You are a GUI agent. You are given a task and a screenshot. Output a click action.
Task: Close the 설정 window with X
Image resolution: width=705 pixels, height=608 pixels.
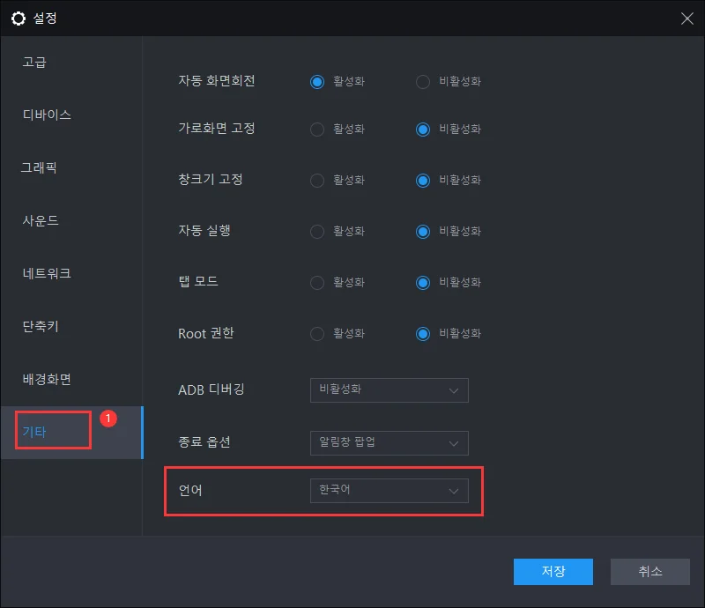tap(686, 19)
